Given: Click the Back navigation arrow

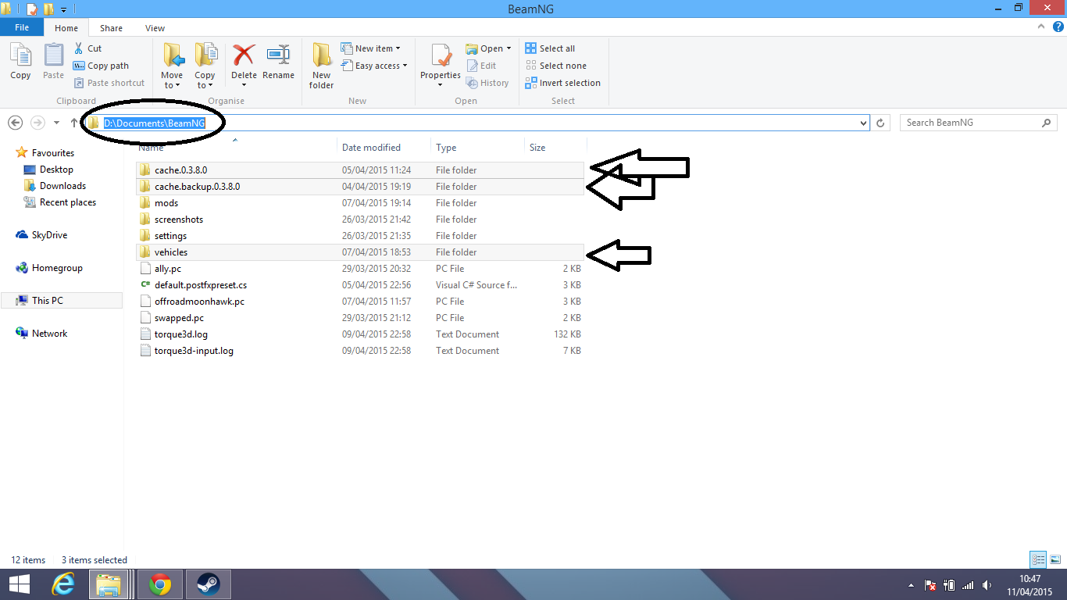Looking at the screenshot, I should pyautogui.click(x=15, y=123).
